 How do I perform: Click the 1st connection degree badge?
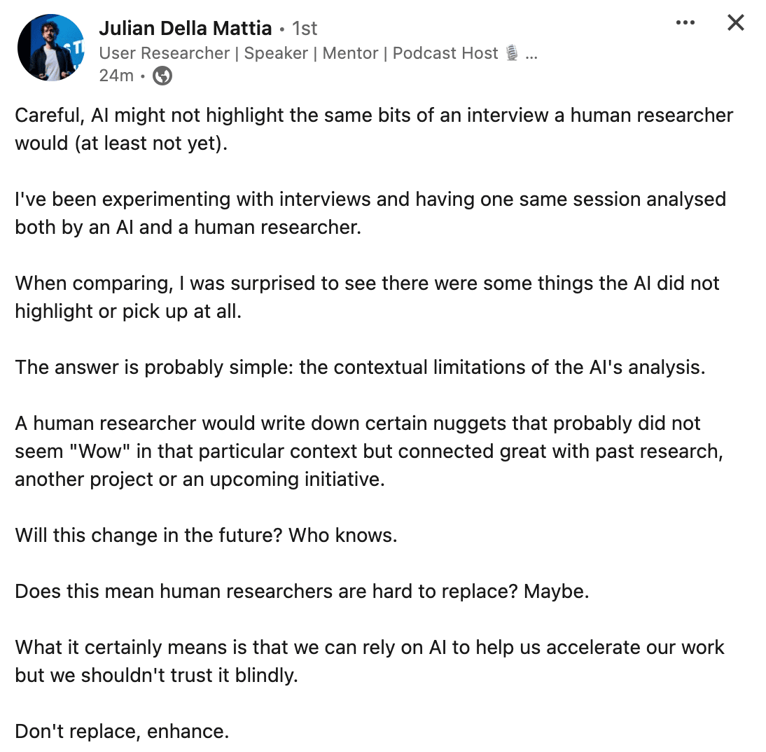[x=305, y=28]
